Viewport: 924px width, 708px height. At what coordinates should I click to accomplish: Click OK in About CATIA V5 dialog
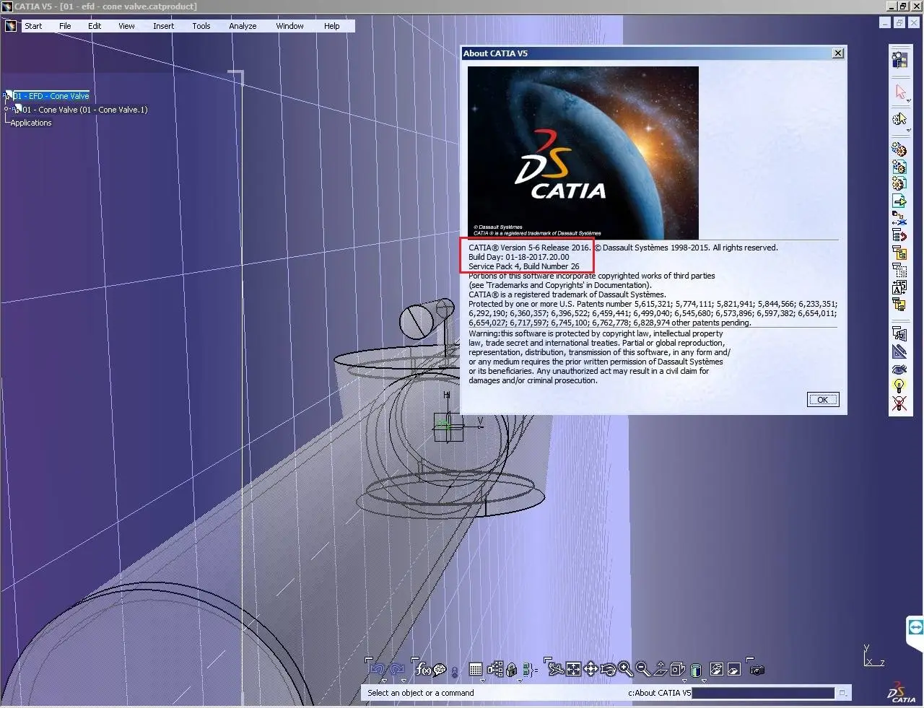pos(823,400)
